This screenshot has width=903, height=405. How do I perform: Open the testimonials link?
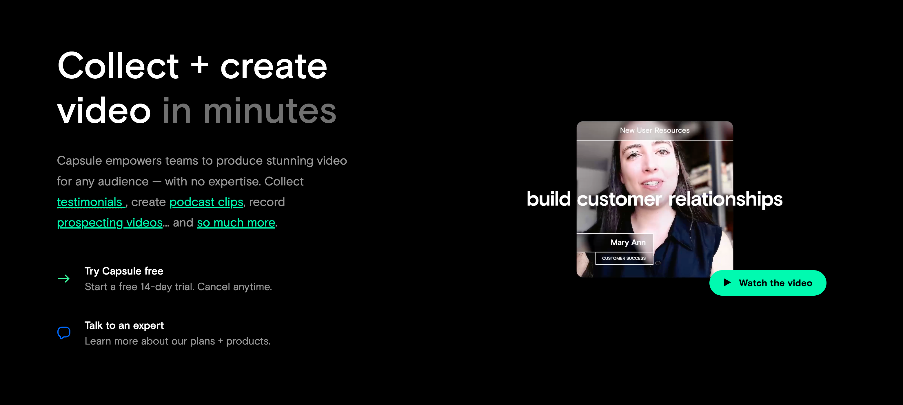pos(90,202)
